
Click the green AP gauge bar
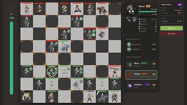click(11, 58)
